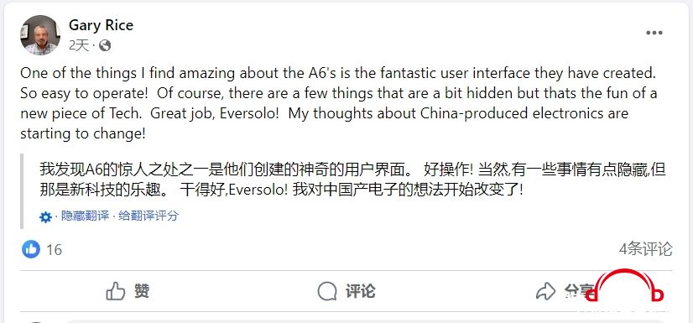Click the comment input box at bottom
Image resolution: width=693 pixels, height=323 pixels.
coord(365,321)
